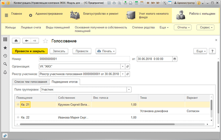221x140 pixels.
Task: Open help with the question mark button
Action: click(212, 51)
